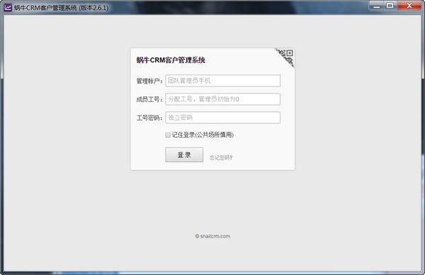Click the snailcrm.com footer text
425x275 pixels.
pyautogui.click(x=212, y=236)
